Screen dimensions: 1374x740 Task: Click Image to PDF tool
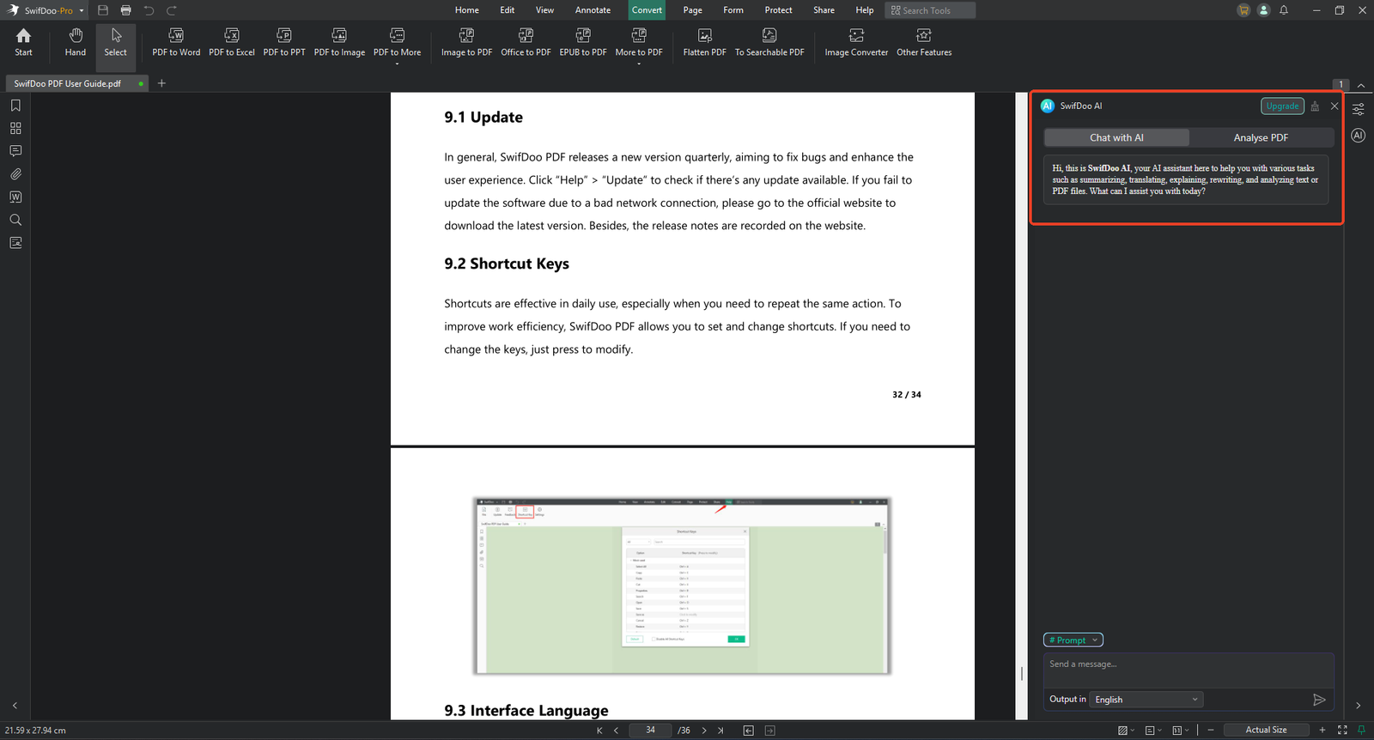pyautogui.click(x=466, y=42)
